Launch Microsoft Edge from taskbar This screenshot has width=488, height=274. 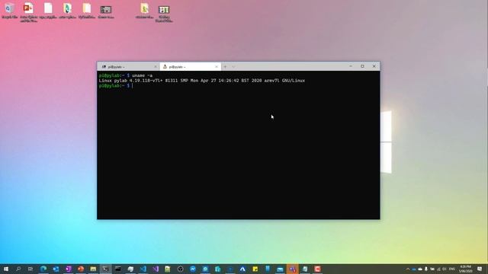point(43,269)
